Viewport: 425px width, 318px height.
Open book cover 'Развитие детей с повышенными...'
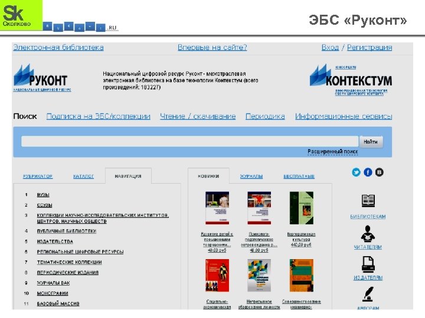click(217, 208)
